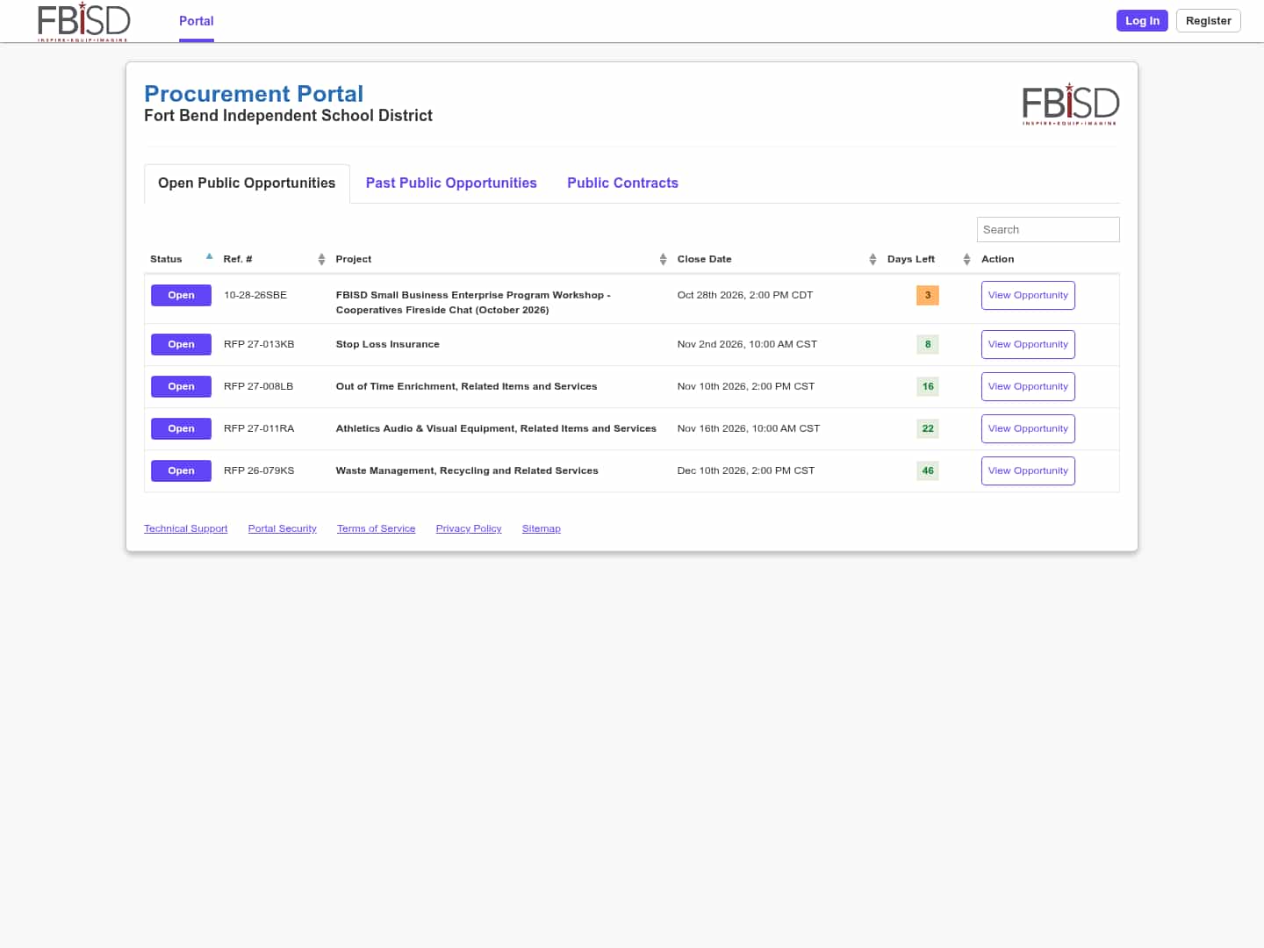Click reference number RFP 27-008LB

(258, 386)
